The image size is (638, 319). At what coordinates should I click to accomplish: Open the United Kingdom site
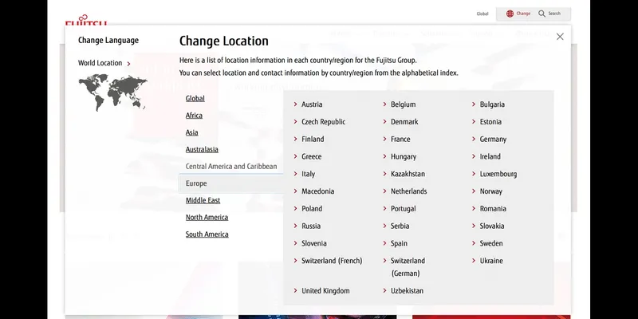pos(325,291)
